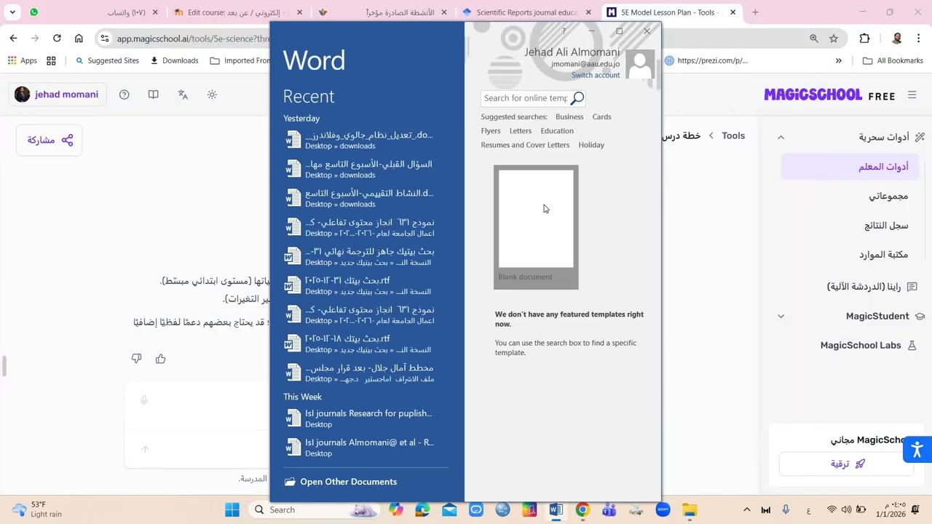The width and height of the screenshot is (932, 524).
Task: Open مكتبة الموارد in the sidebar
Action: [883, 255]
